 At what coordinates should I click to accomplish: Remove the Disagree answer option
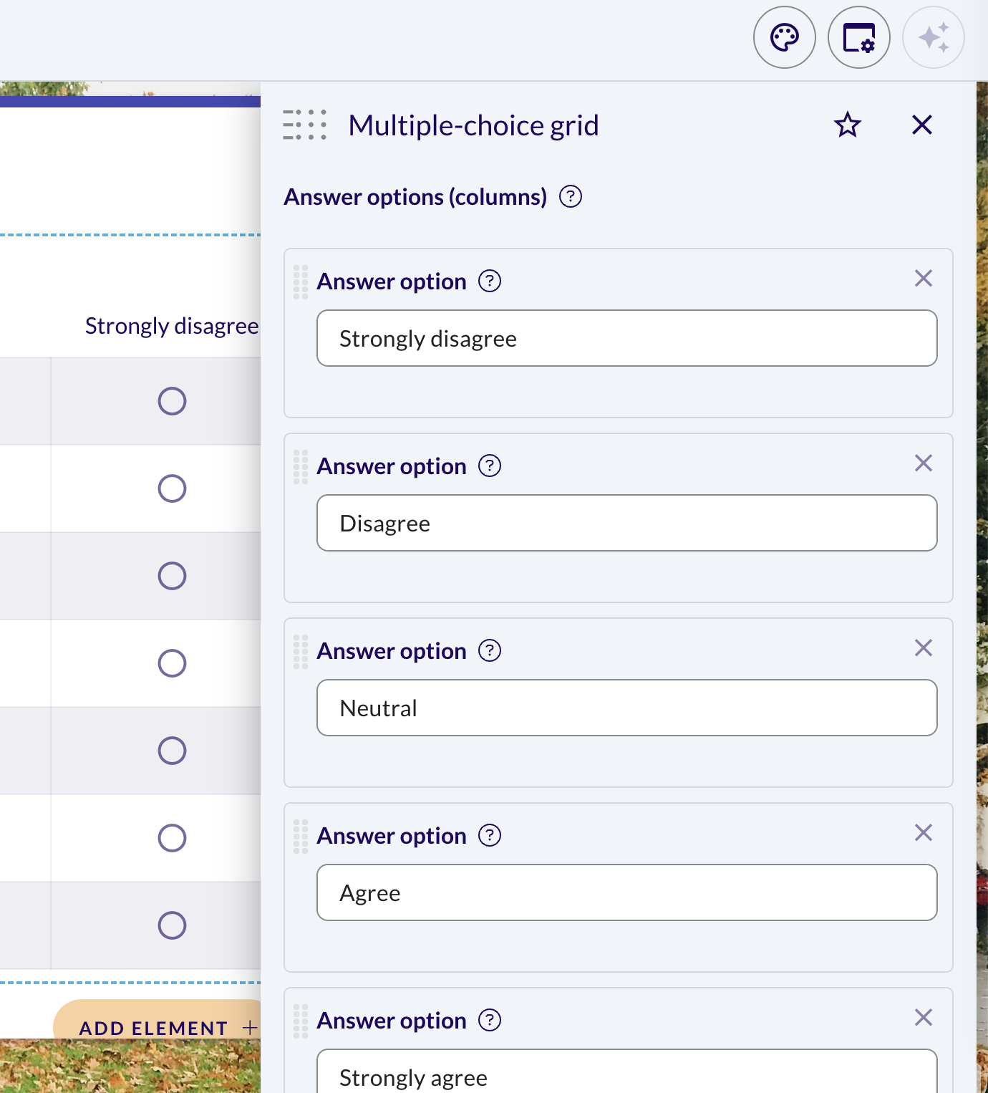924,463
